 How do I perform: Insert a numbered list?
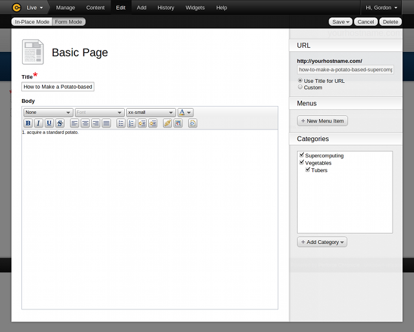tap(131, 123)
